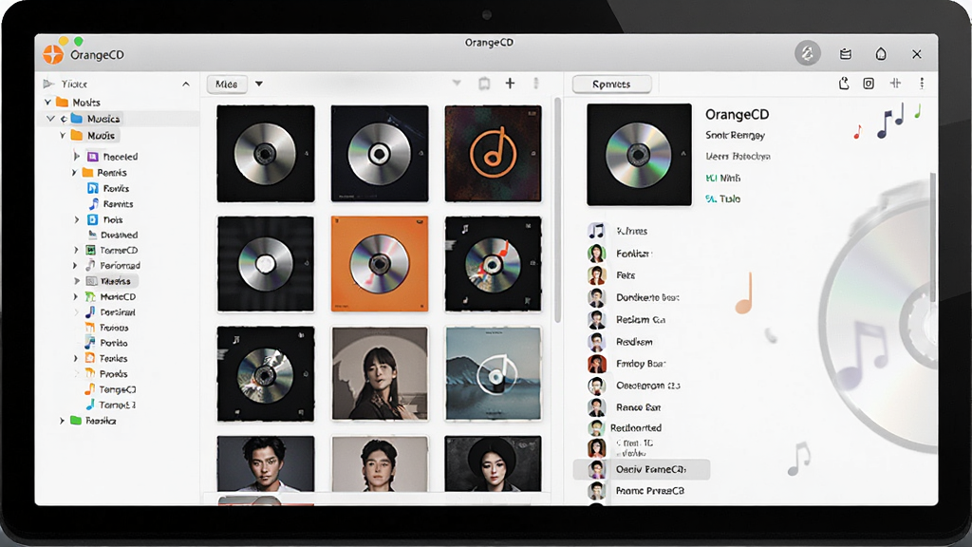Click the green Reasika folder icon

tap(76, 421)
